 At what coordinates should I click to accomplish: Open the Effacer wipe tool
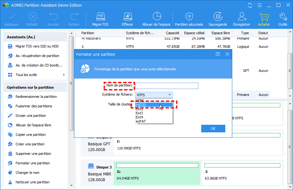[x=128, y=19]
